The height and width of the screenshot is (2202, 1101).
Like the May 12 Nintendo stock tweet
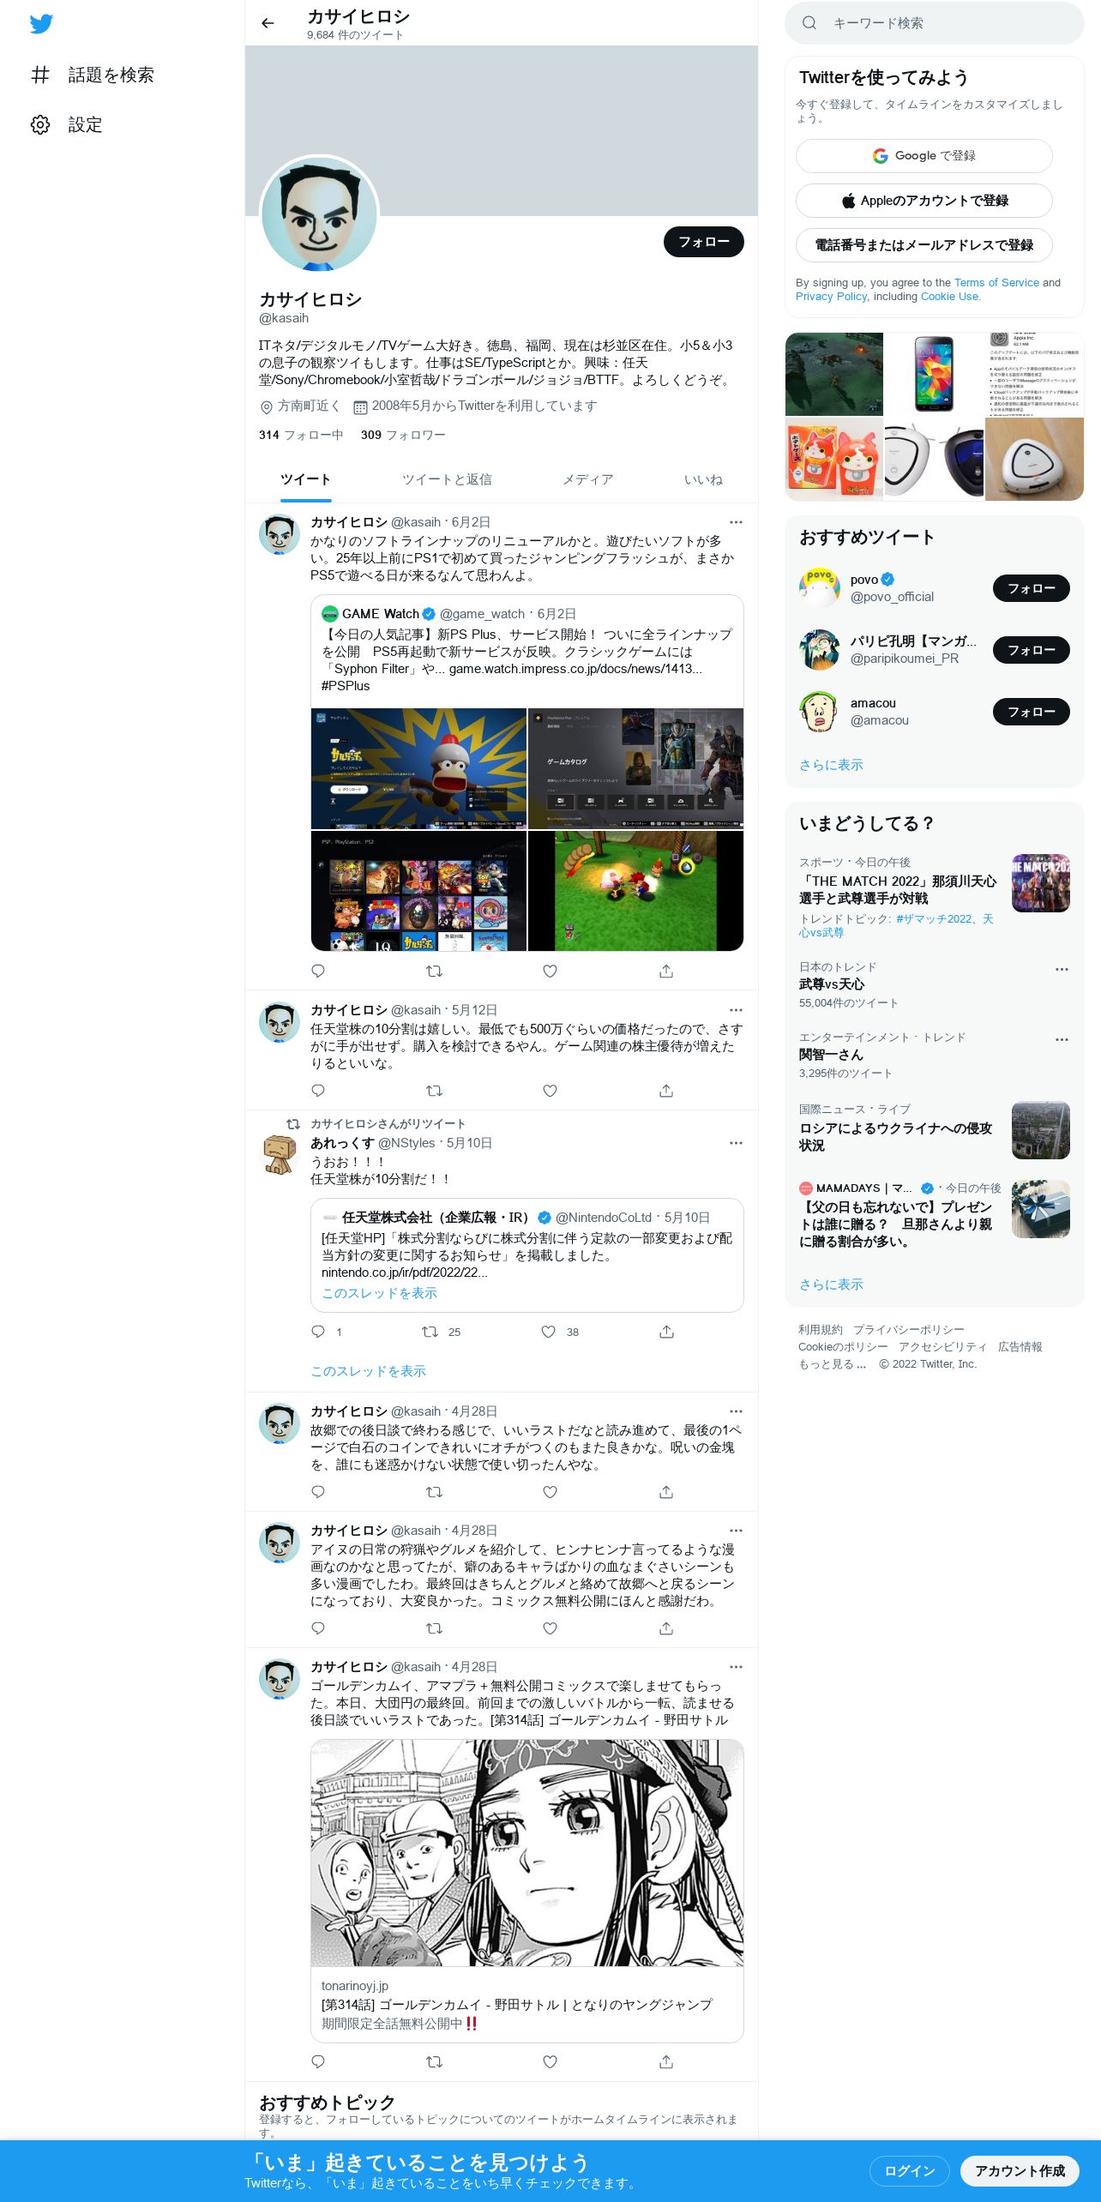(550, 1091)
